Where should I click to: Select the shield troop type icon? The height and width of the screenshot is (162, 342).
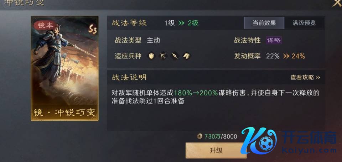[151, 56]
